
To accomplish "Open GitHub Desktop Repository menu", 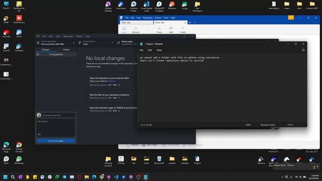I will pos(68,36).
